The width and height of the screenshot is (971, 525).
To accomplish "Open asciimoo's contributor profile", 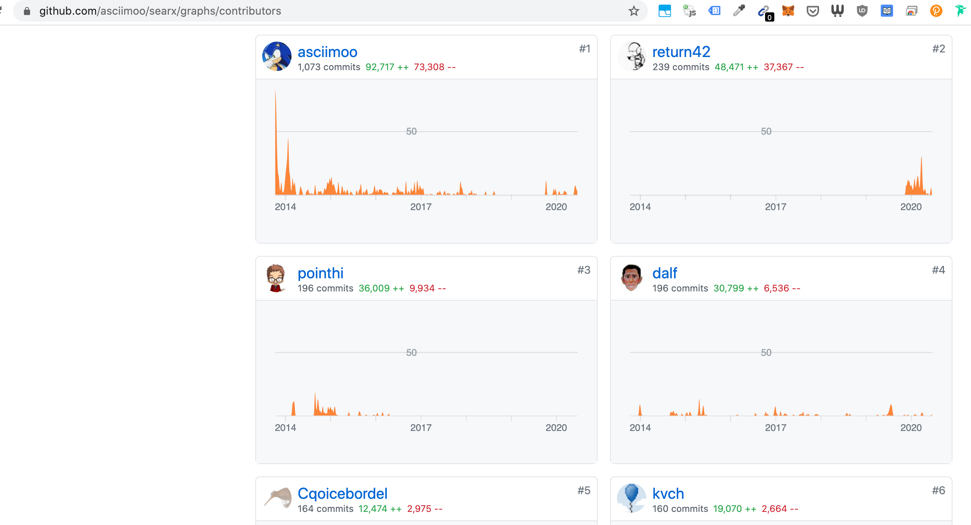I will pyautogui.click(x=327, y=51).
